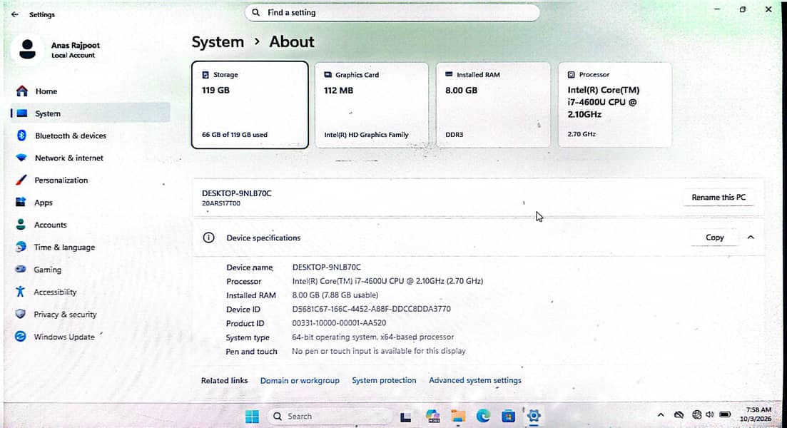787x428 pixels.
Task: Launch Microsoft Edge from the taskbar
Action: tap(483, 416)
